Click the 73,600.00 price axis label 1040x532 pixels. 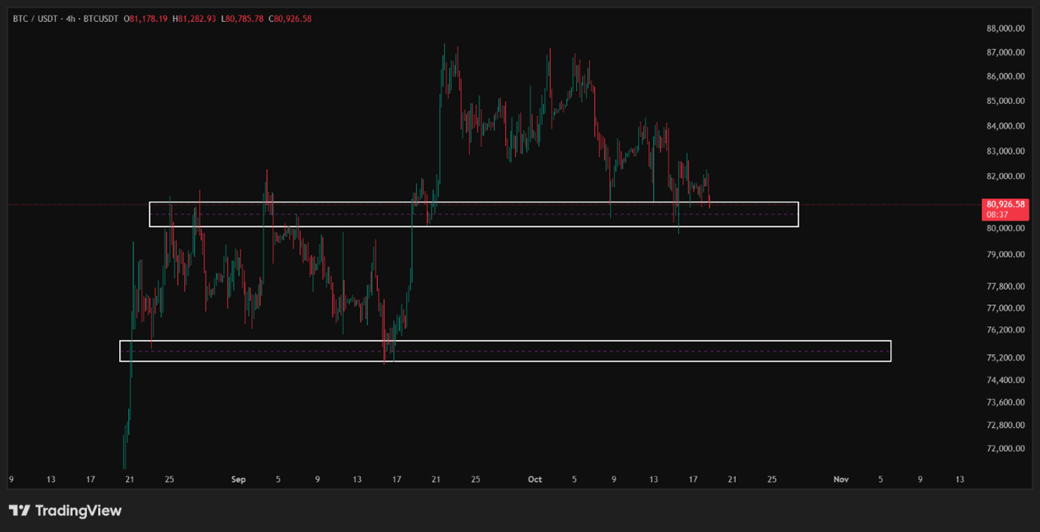coord(1005,403)
